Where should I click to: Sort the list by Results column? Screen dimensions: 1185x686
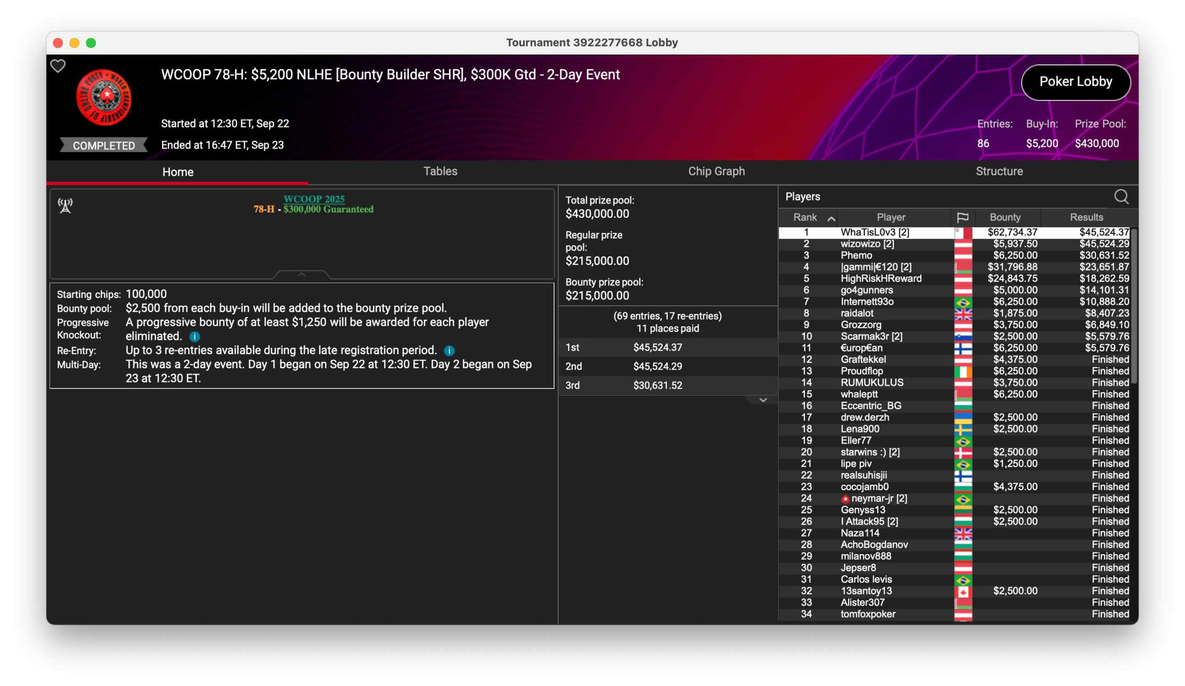pos(1086,217)
